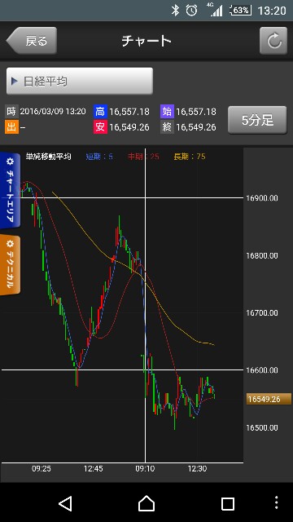293x522 pixels.
Task: Tap the 高 high price badge
Action: click(99, 112)
